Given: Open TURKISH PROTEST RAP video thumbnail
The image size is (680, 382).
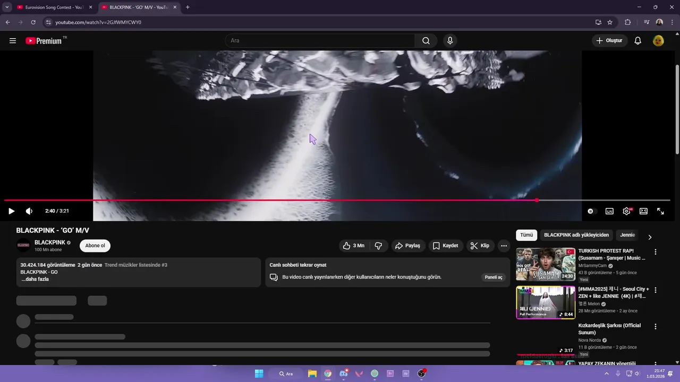Looking at the screenshot, I should 546,264.
